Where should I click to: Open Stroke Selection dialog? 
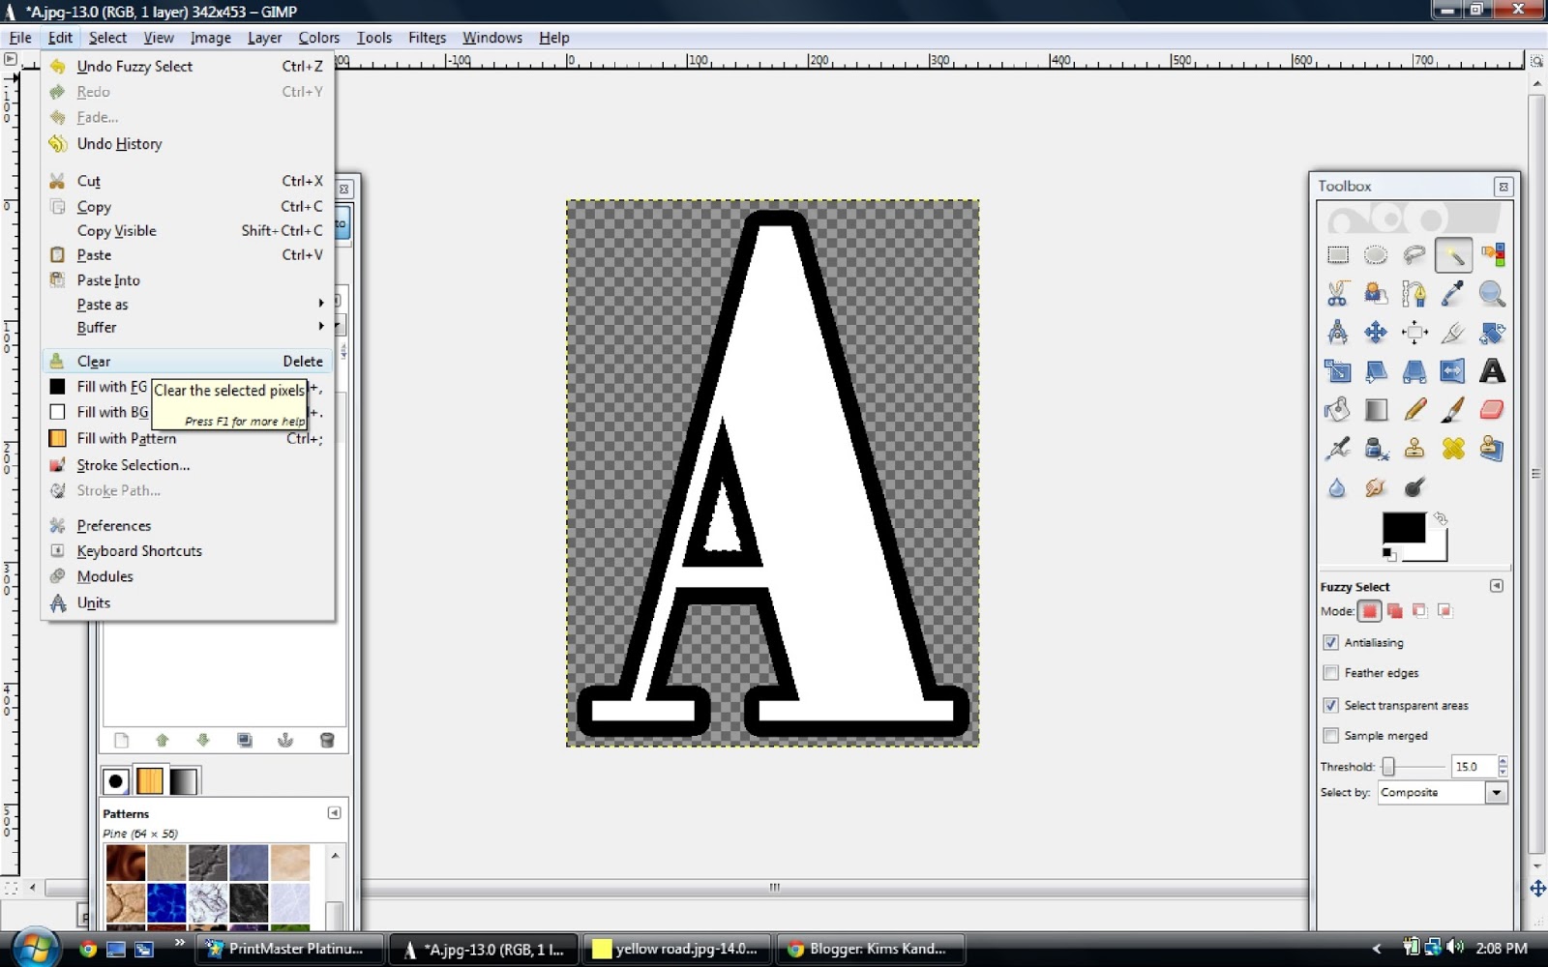pyautogui.click(x=188, y=465)
